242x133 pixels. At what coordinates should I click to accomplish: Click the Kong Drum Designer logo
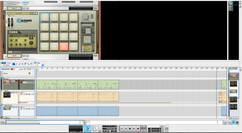click(x=24, y=21)
